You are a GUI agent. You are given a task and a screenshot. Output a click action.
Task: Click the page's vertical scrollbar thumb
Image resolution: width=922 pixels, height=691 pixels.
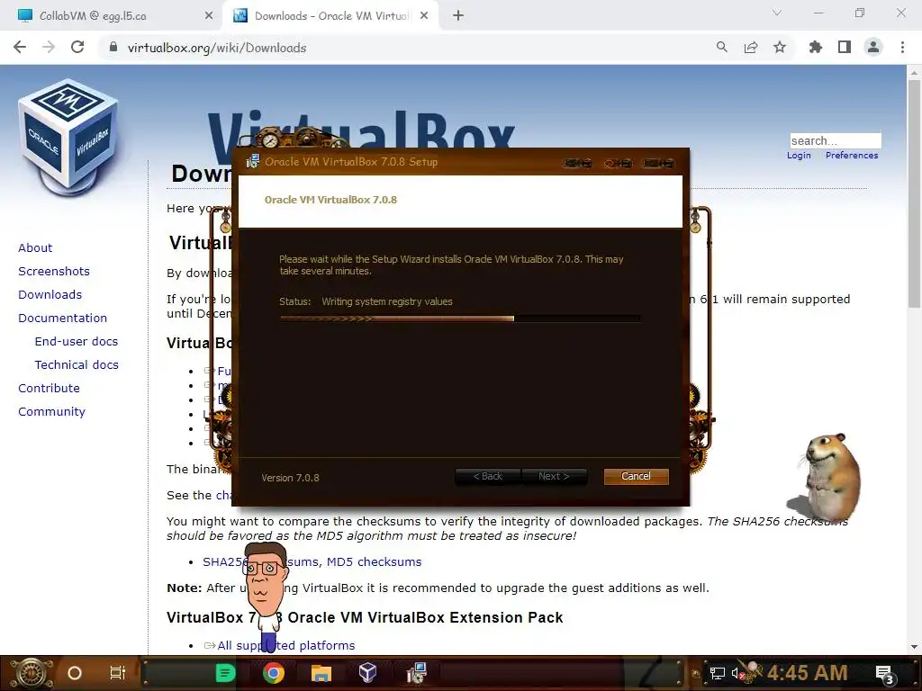914,193
